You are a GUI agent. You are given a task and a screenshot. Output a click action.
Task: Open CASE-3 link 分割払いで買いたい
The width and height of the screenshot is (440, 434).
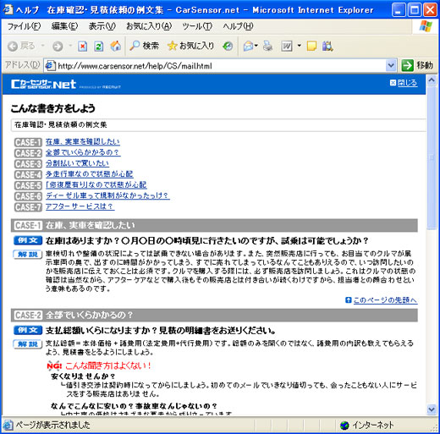77,163
